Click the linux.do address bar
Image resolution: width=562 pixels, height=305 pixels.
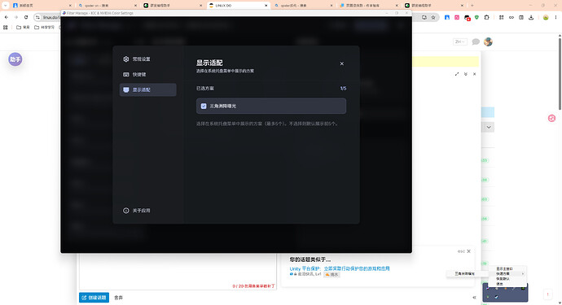pyautogui.click(x=50, y=17)
